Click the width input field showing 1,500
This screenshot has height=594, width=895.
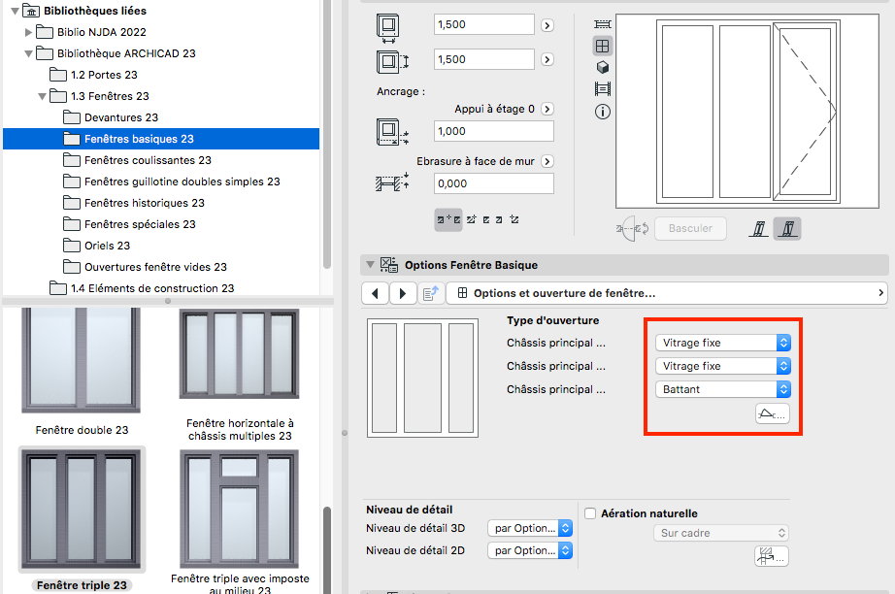point(484,24)
